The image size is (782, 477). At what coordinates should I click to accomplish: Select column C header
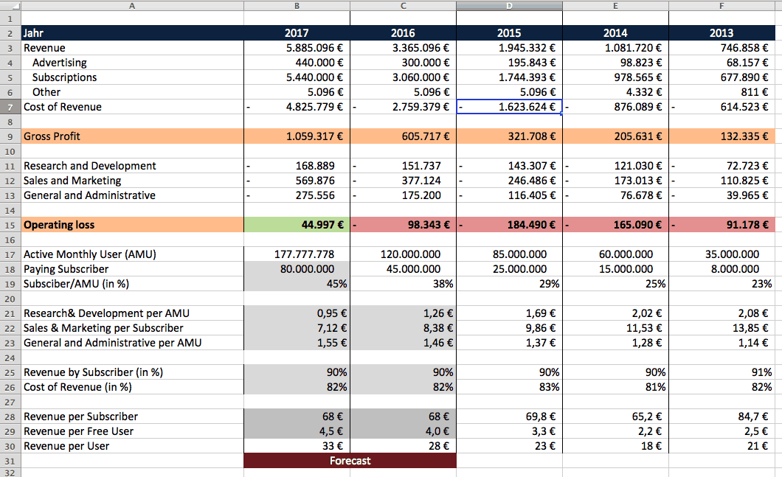point(403,5)
